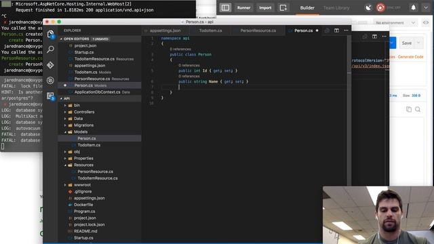
Task: Open the Search view in activity bar
Action: [x=50, y=49]
